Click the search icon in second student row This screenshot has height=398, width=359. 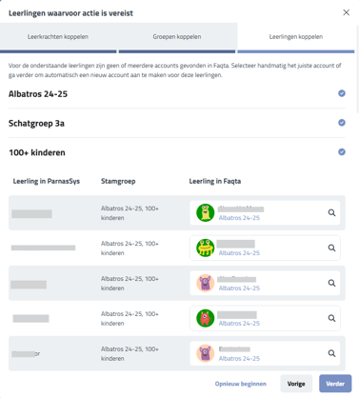point(331,248)
